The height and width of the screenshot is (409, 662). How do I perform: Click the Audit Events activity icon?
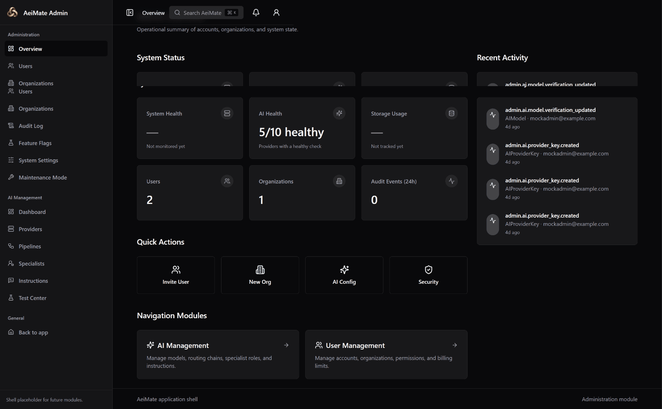click(452, 181)
